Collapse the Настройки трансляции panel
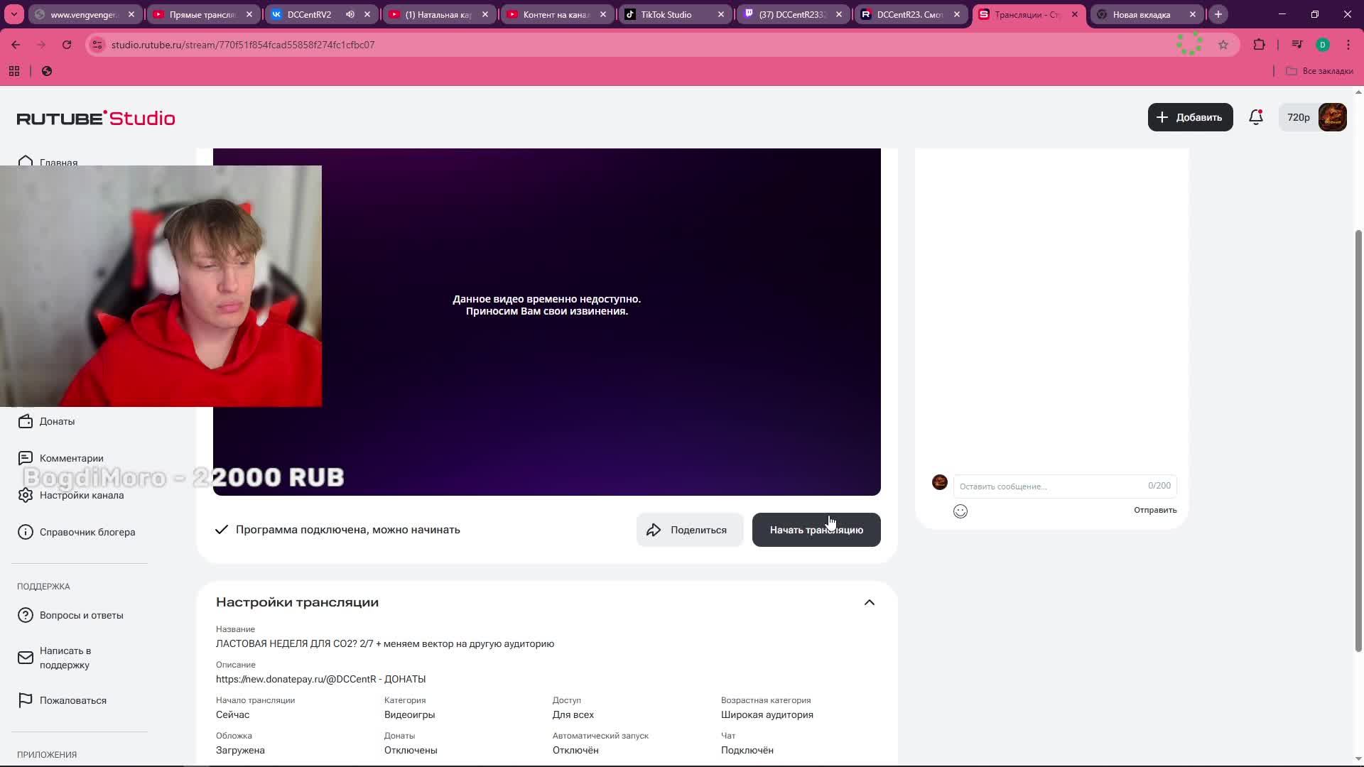 (870, 602)
